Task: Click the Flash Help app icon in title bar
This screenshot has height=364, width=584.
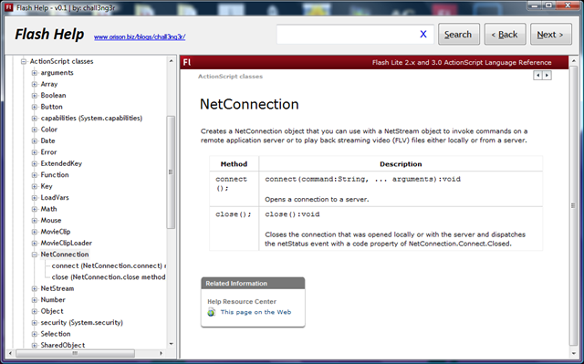Action: click(8, 7)
